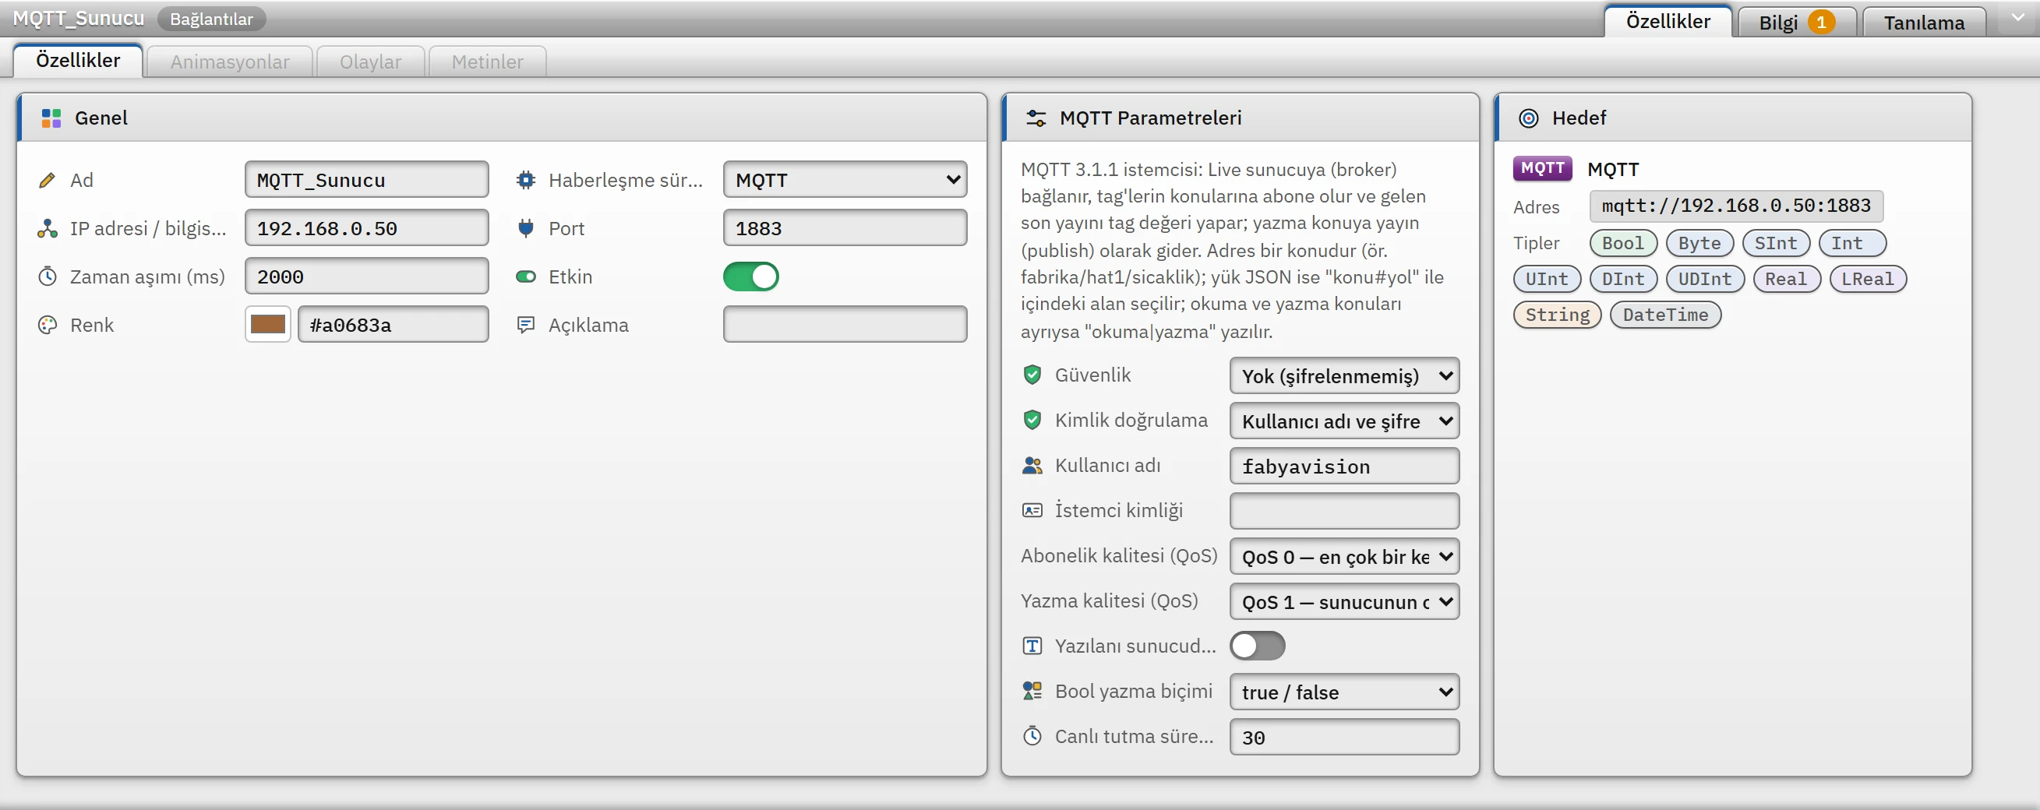This screenshot has width=2040, height=810.
Task: Click the clock icon beside Canlı tutma süresi
Action: coord(1032,736)
